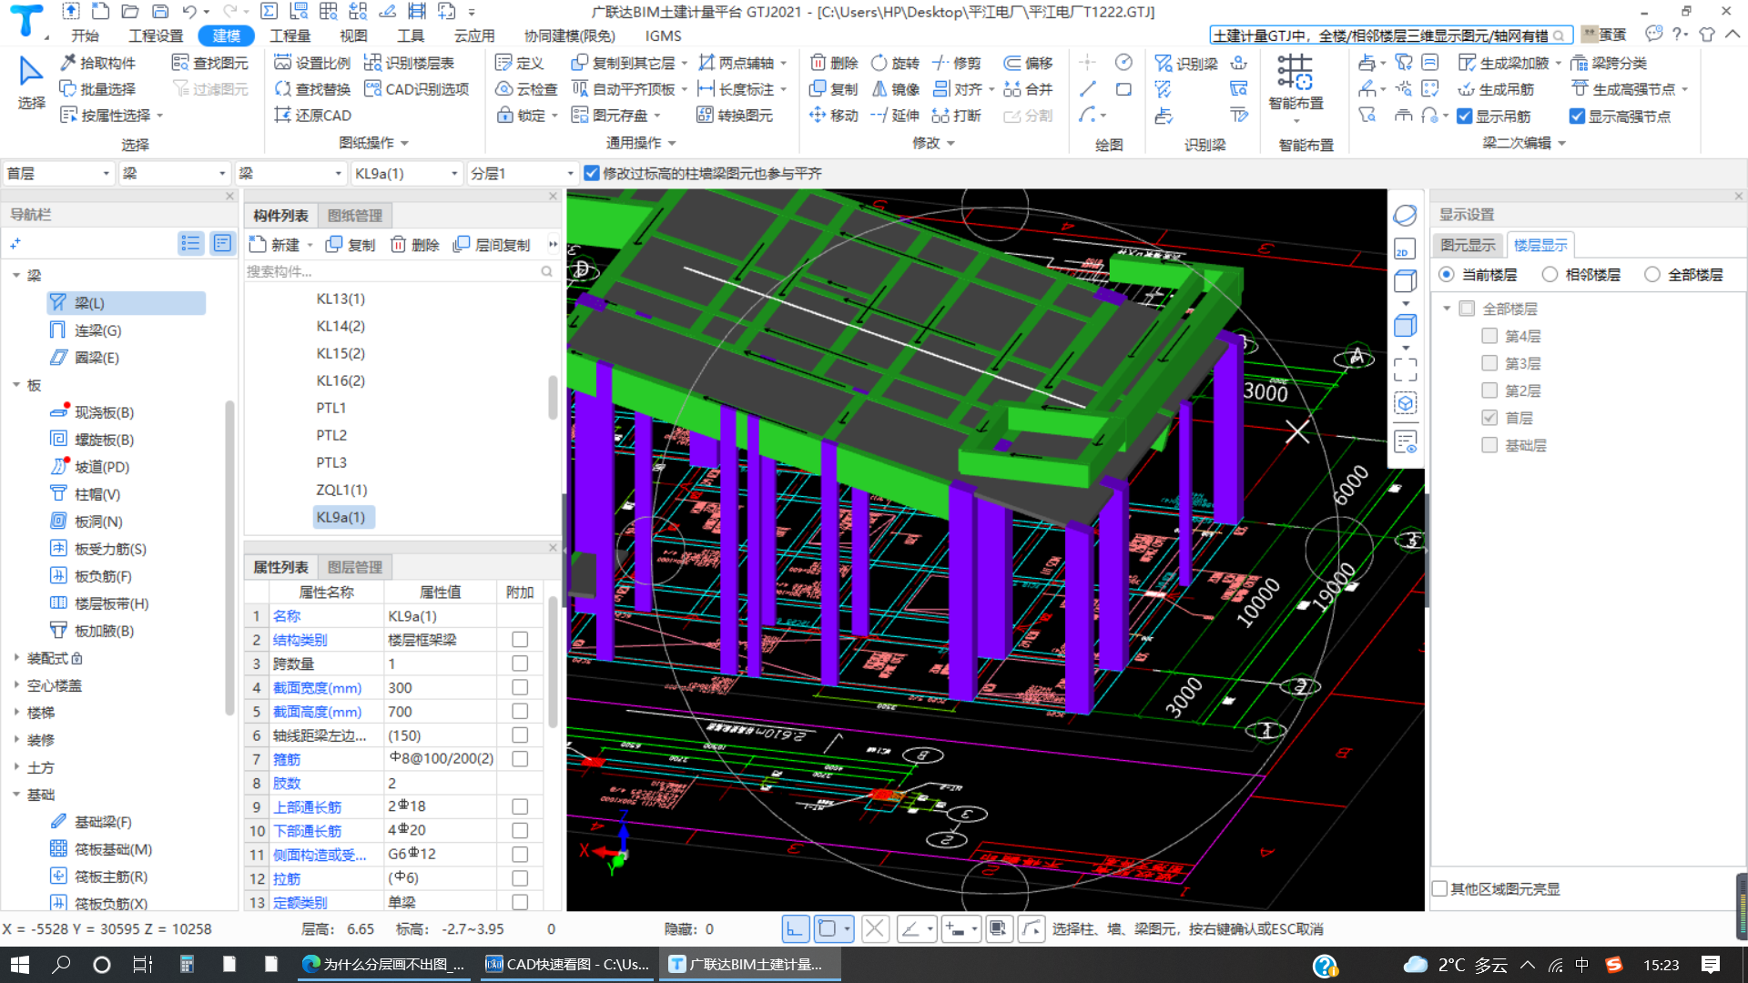Viewport: 1748px width, 983px height.
Task: Open the Edge browser taskbar window
Action: click(383, 965)
